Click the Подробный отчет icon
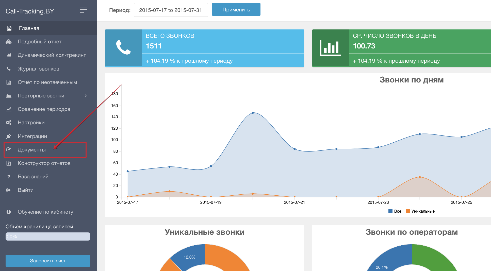 click(x=9, y=42)
